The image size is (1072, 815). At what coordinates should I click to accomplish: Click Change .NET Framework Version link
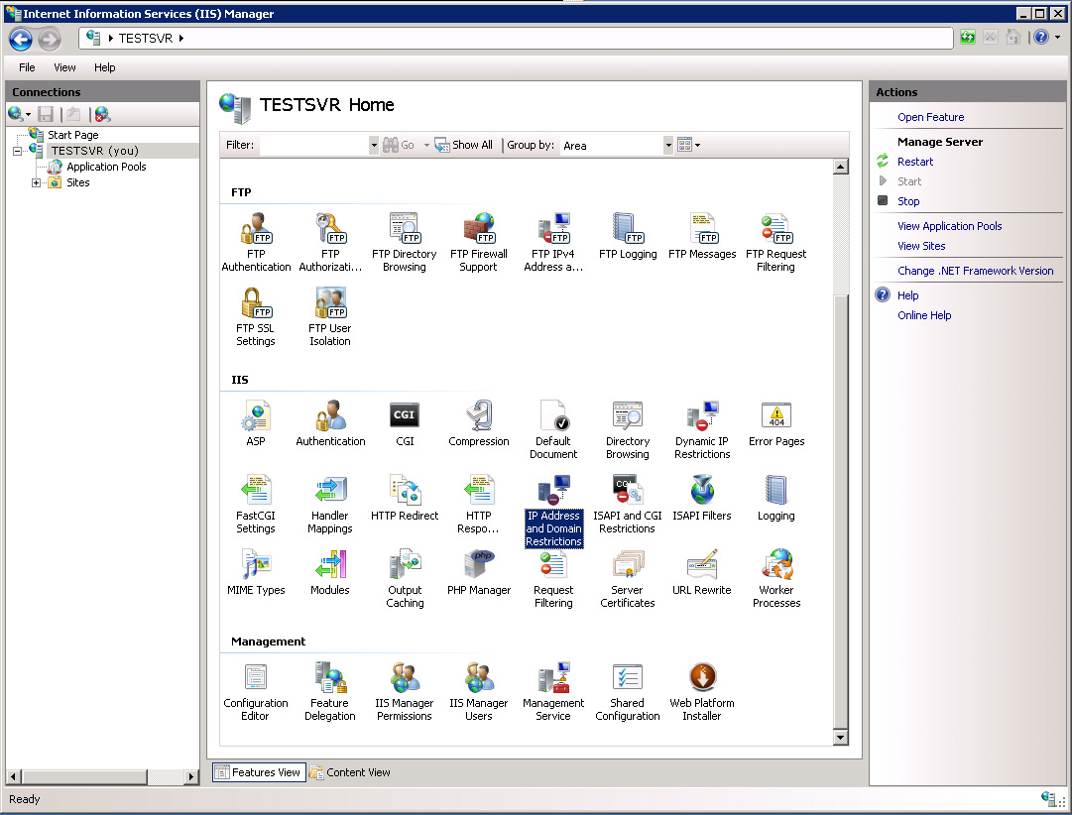975,271
